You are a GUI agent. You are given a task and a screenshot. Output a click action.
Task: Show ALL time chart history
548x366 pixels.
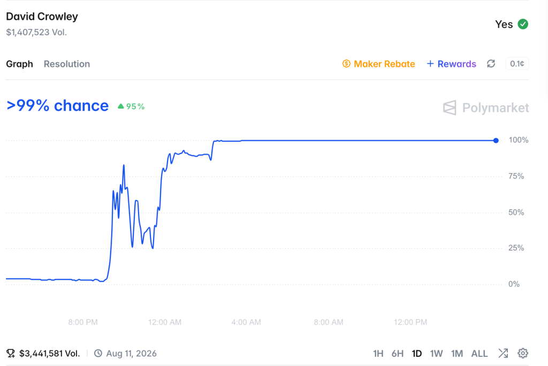479,353
